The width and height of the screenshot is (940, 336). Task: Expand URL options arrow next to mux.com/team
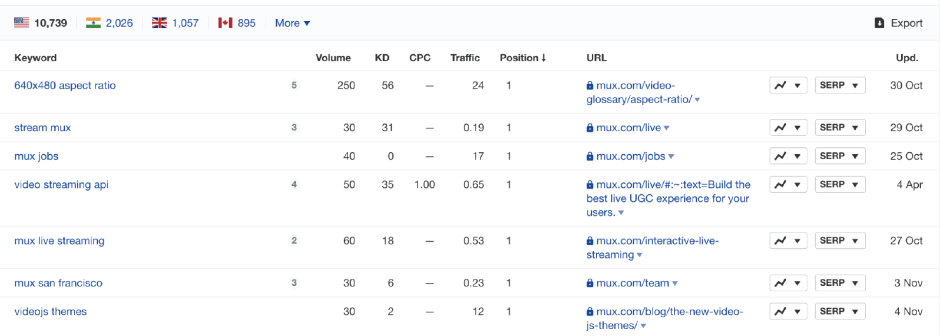pos(675,284)
